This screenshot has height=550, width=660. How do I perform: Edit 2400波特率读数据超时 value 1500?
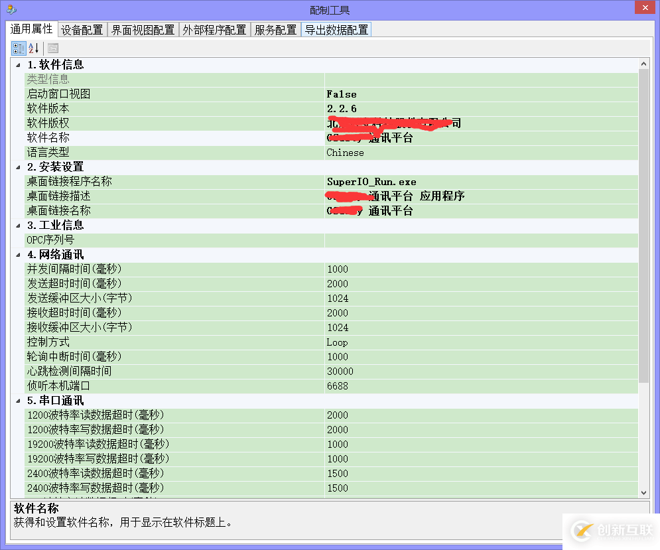(482, 474)
